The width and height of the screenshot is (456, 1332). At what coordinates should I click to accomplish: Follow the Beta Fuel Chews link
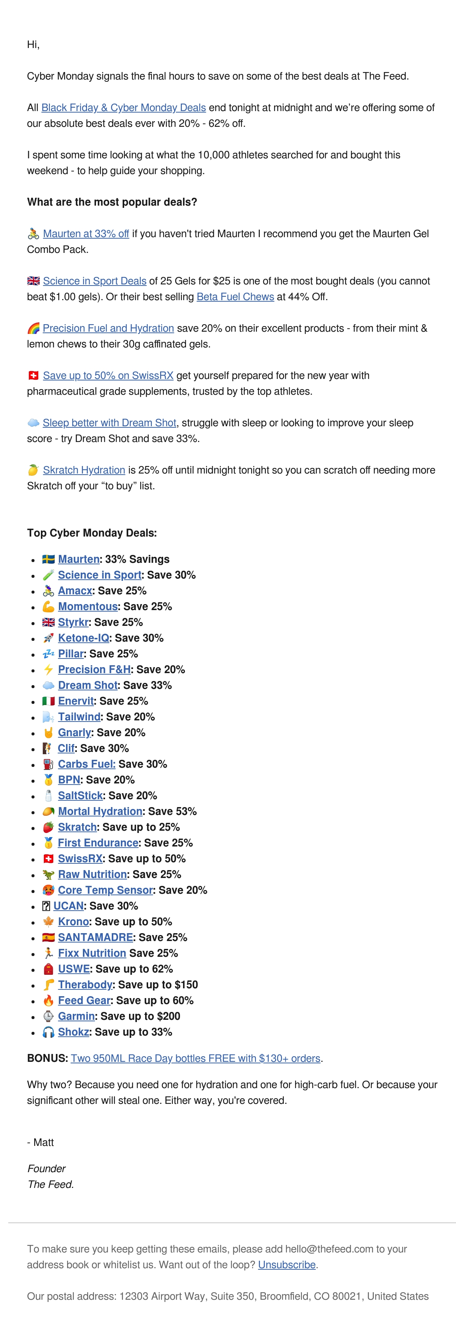point(235,297)
